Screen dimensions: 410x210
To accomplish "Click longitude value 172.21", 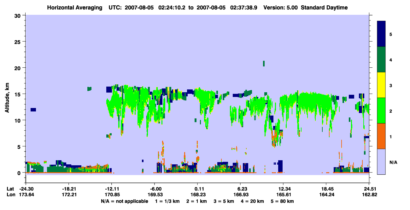I will pos(68,195).
